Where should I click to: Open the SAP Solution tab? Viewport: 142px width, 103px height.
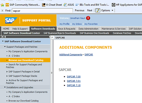135,29
